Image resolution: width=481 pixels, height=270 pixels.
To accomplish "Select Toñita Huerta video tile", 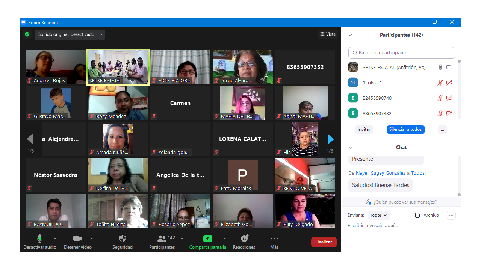I will [118, 211].
